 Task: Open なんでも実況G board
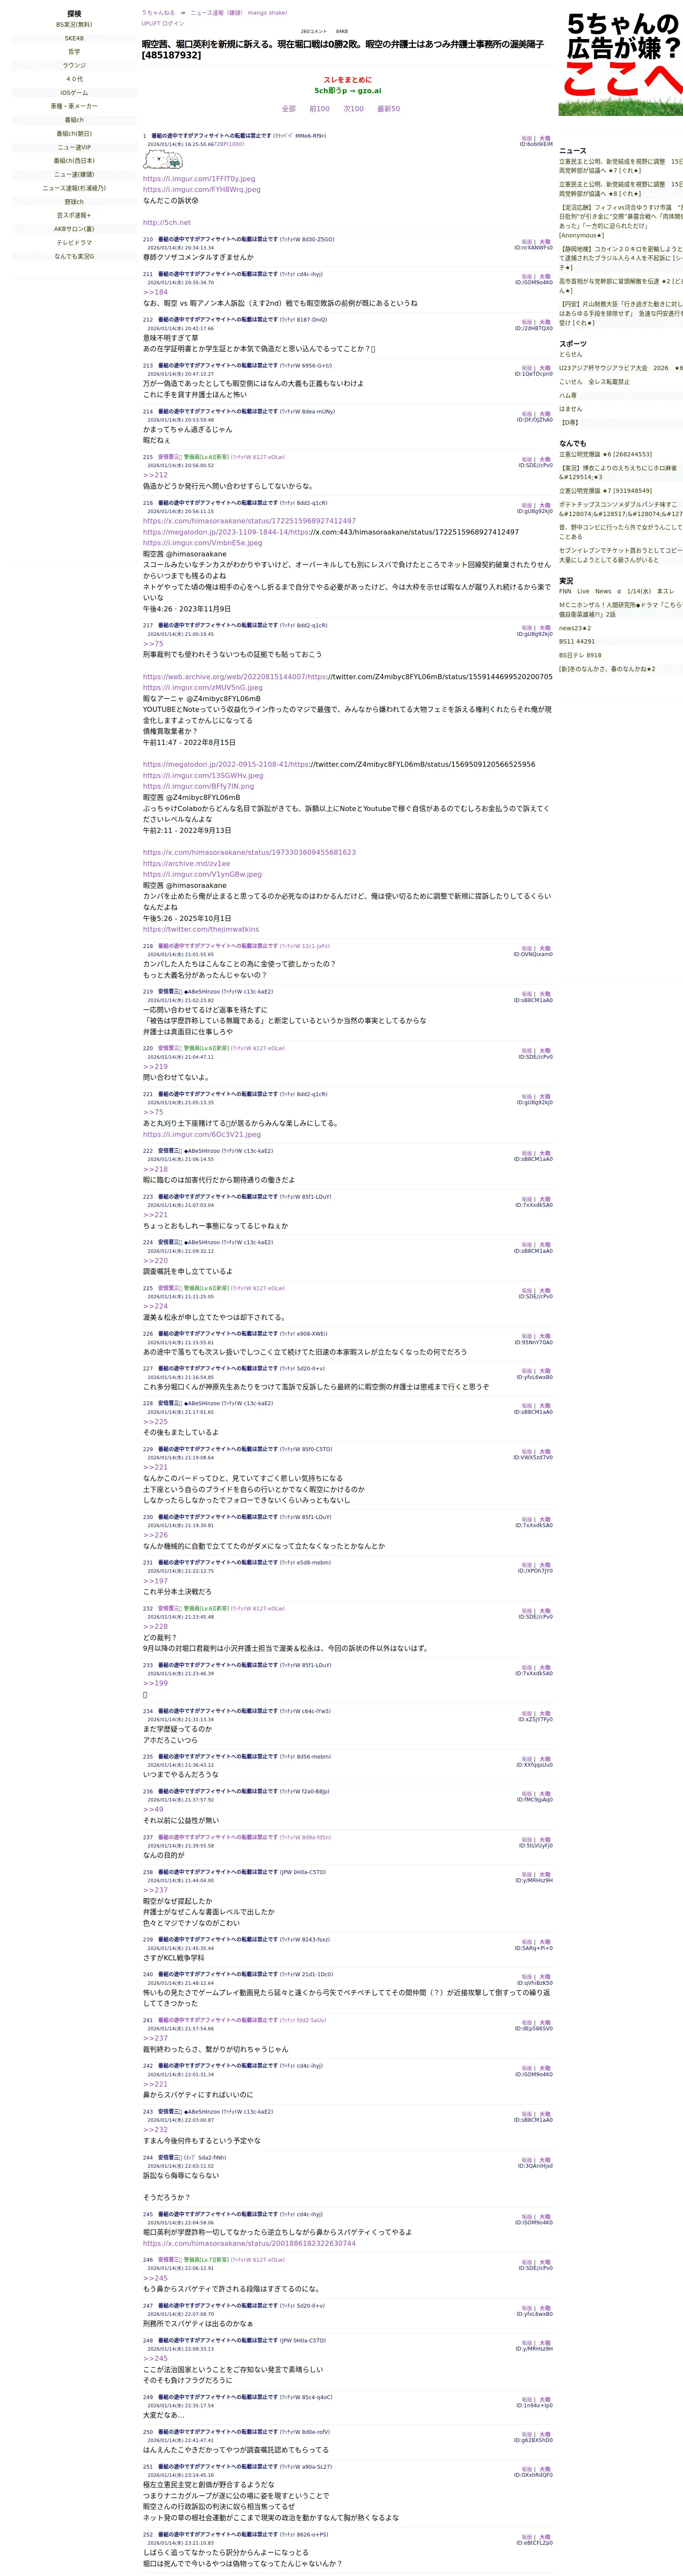74,256
